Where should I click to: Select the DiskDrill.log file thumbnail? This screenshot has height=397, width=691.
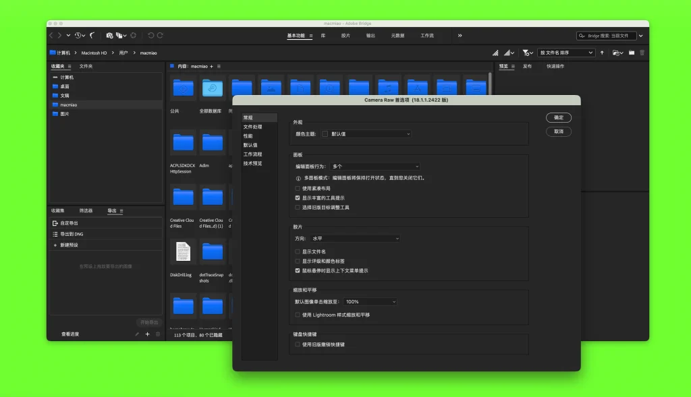183,252
